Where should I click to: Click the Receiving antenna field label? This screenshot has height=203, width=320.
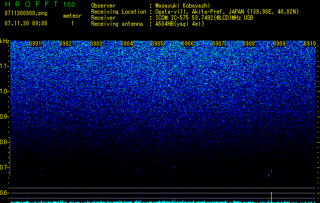pyautogui.click(x=117, y=24)
